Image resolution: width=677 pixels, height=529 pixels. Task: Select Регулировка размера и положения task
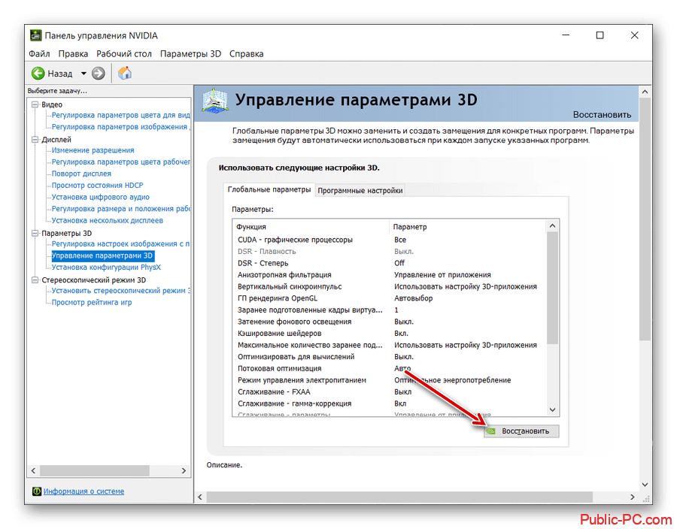coord(120,209)
